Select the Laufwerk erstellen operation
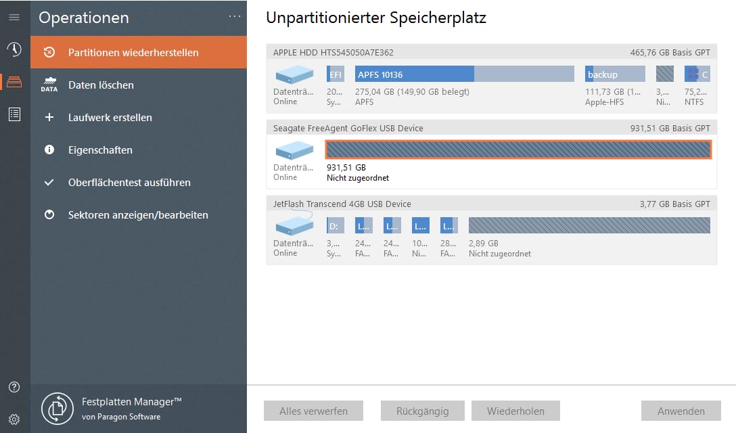736x433 pixels. (x=139, y=118)
